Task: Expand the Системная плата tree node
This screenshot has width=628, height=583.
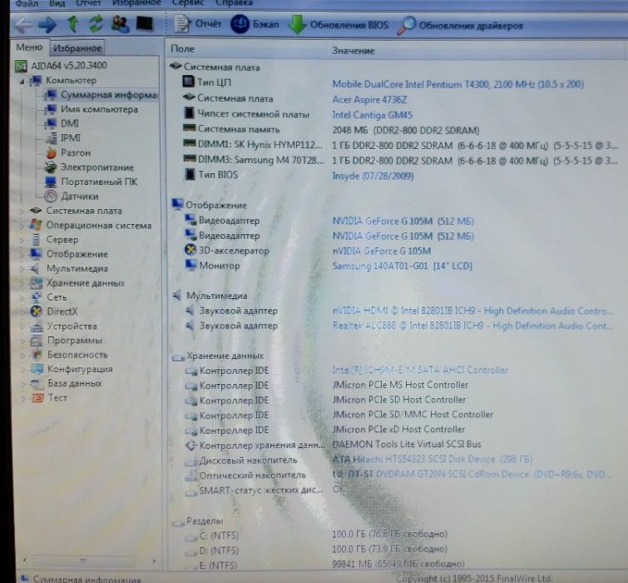Action: (x=22, y=211)
